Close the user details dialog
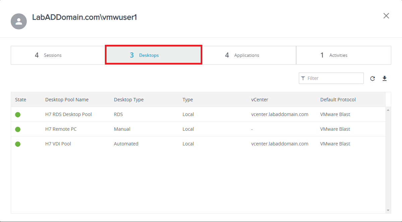Viewport: 402px width, 222px height. coord(386,16)
